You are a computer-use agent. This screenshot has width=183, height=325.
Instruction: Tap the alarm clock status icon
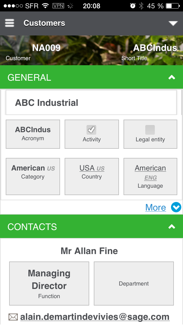point(133,6)
